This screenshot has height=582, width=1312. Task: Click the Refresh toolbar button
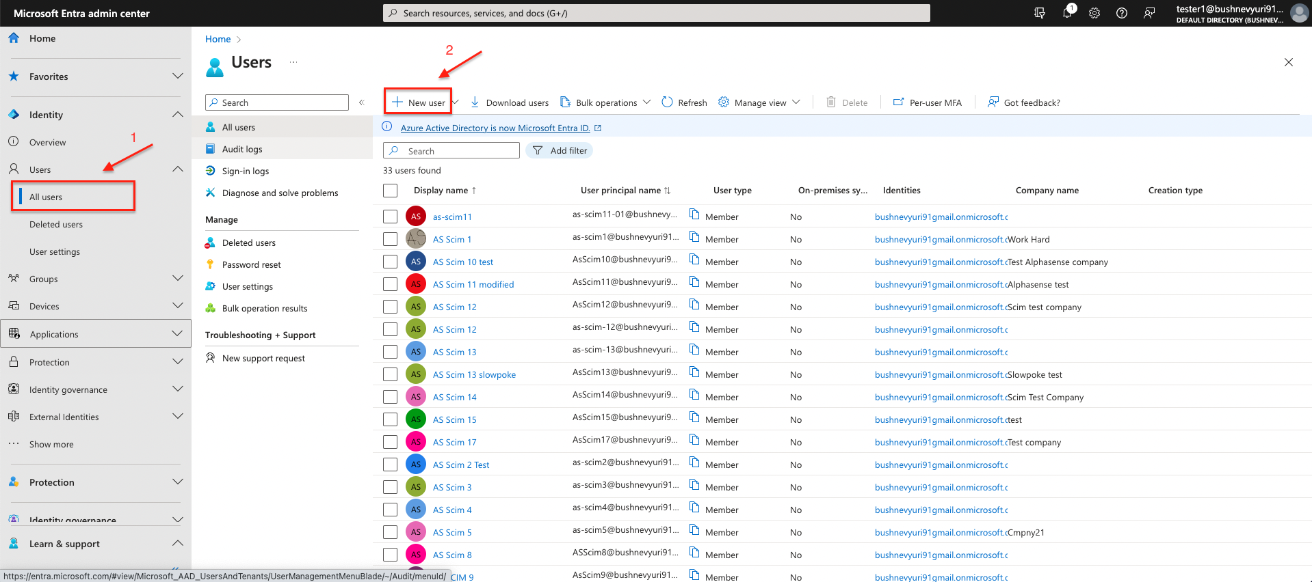click(x=684, y=102)
